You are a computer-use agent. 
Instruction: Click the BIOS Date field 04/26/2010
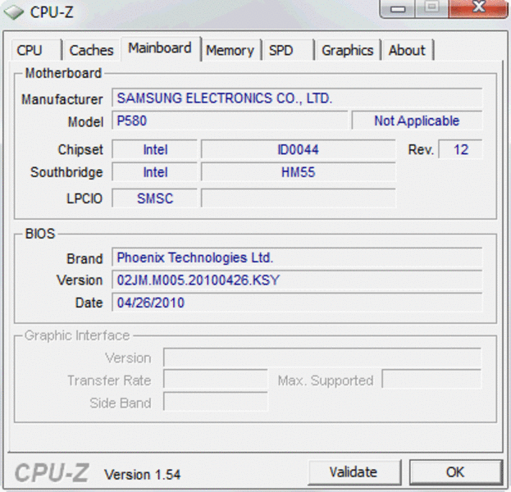coord(297,303)
